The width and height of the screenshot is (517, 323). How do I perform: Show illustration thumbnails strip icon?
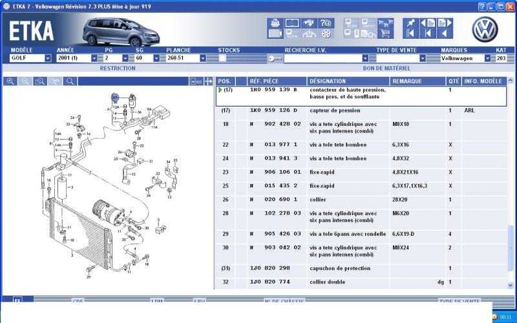[196, 81]
